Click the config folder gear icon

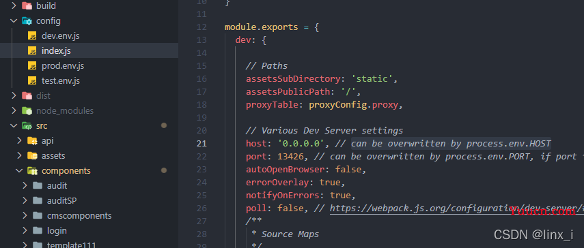click(27, 21)
